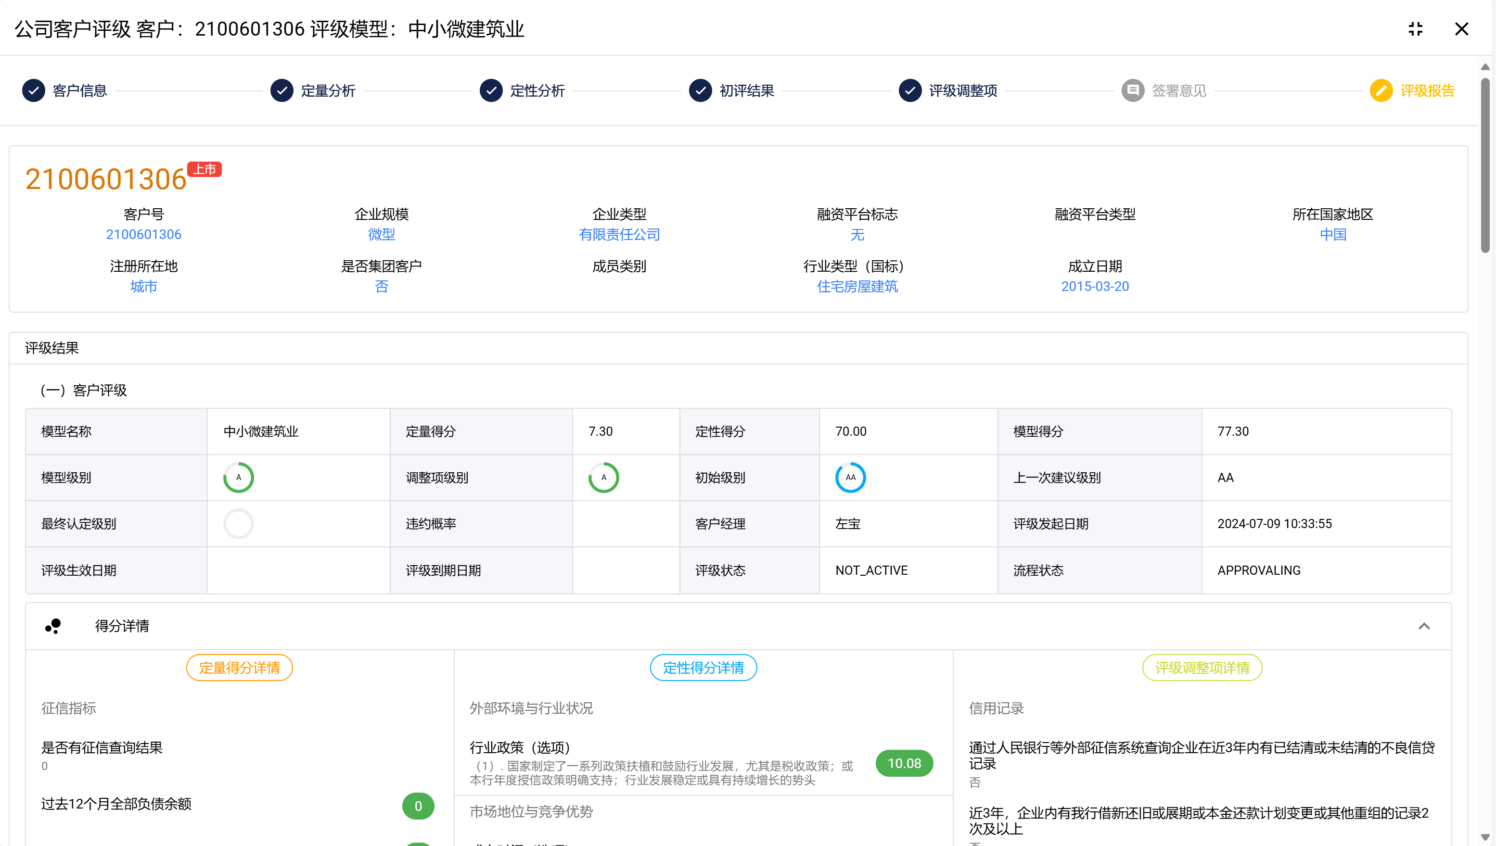Click the customer number link 2100601306

coord(143,234)
